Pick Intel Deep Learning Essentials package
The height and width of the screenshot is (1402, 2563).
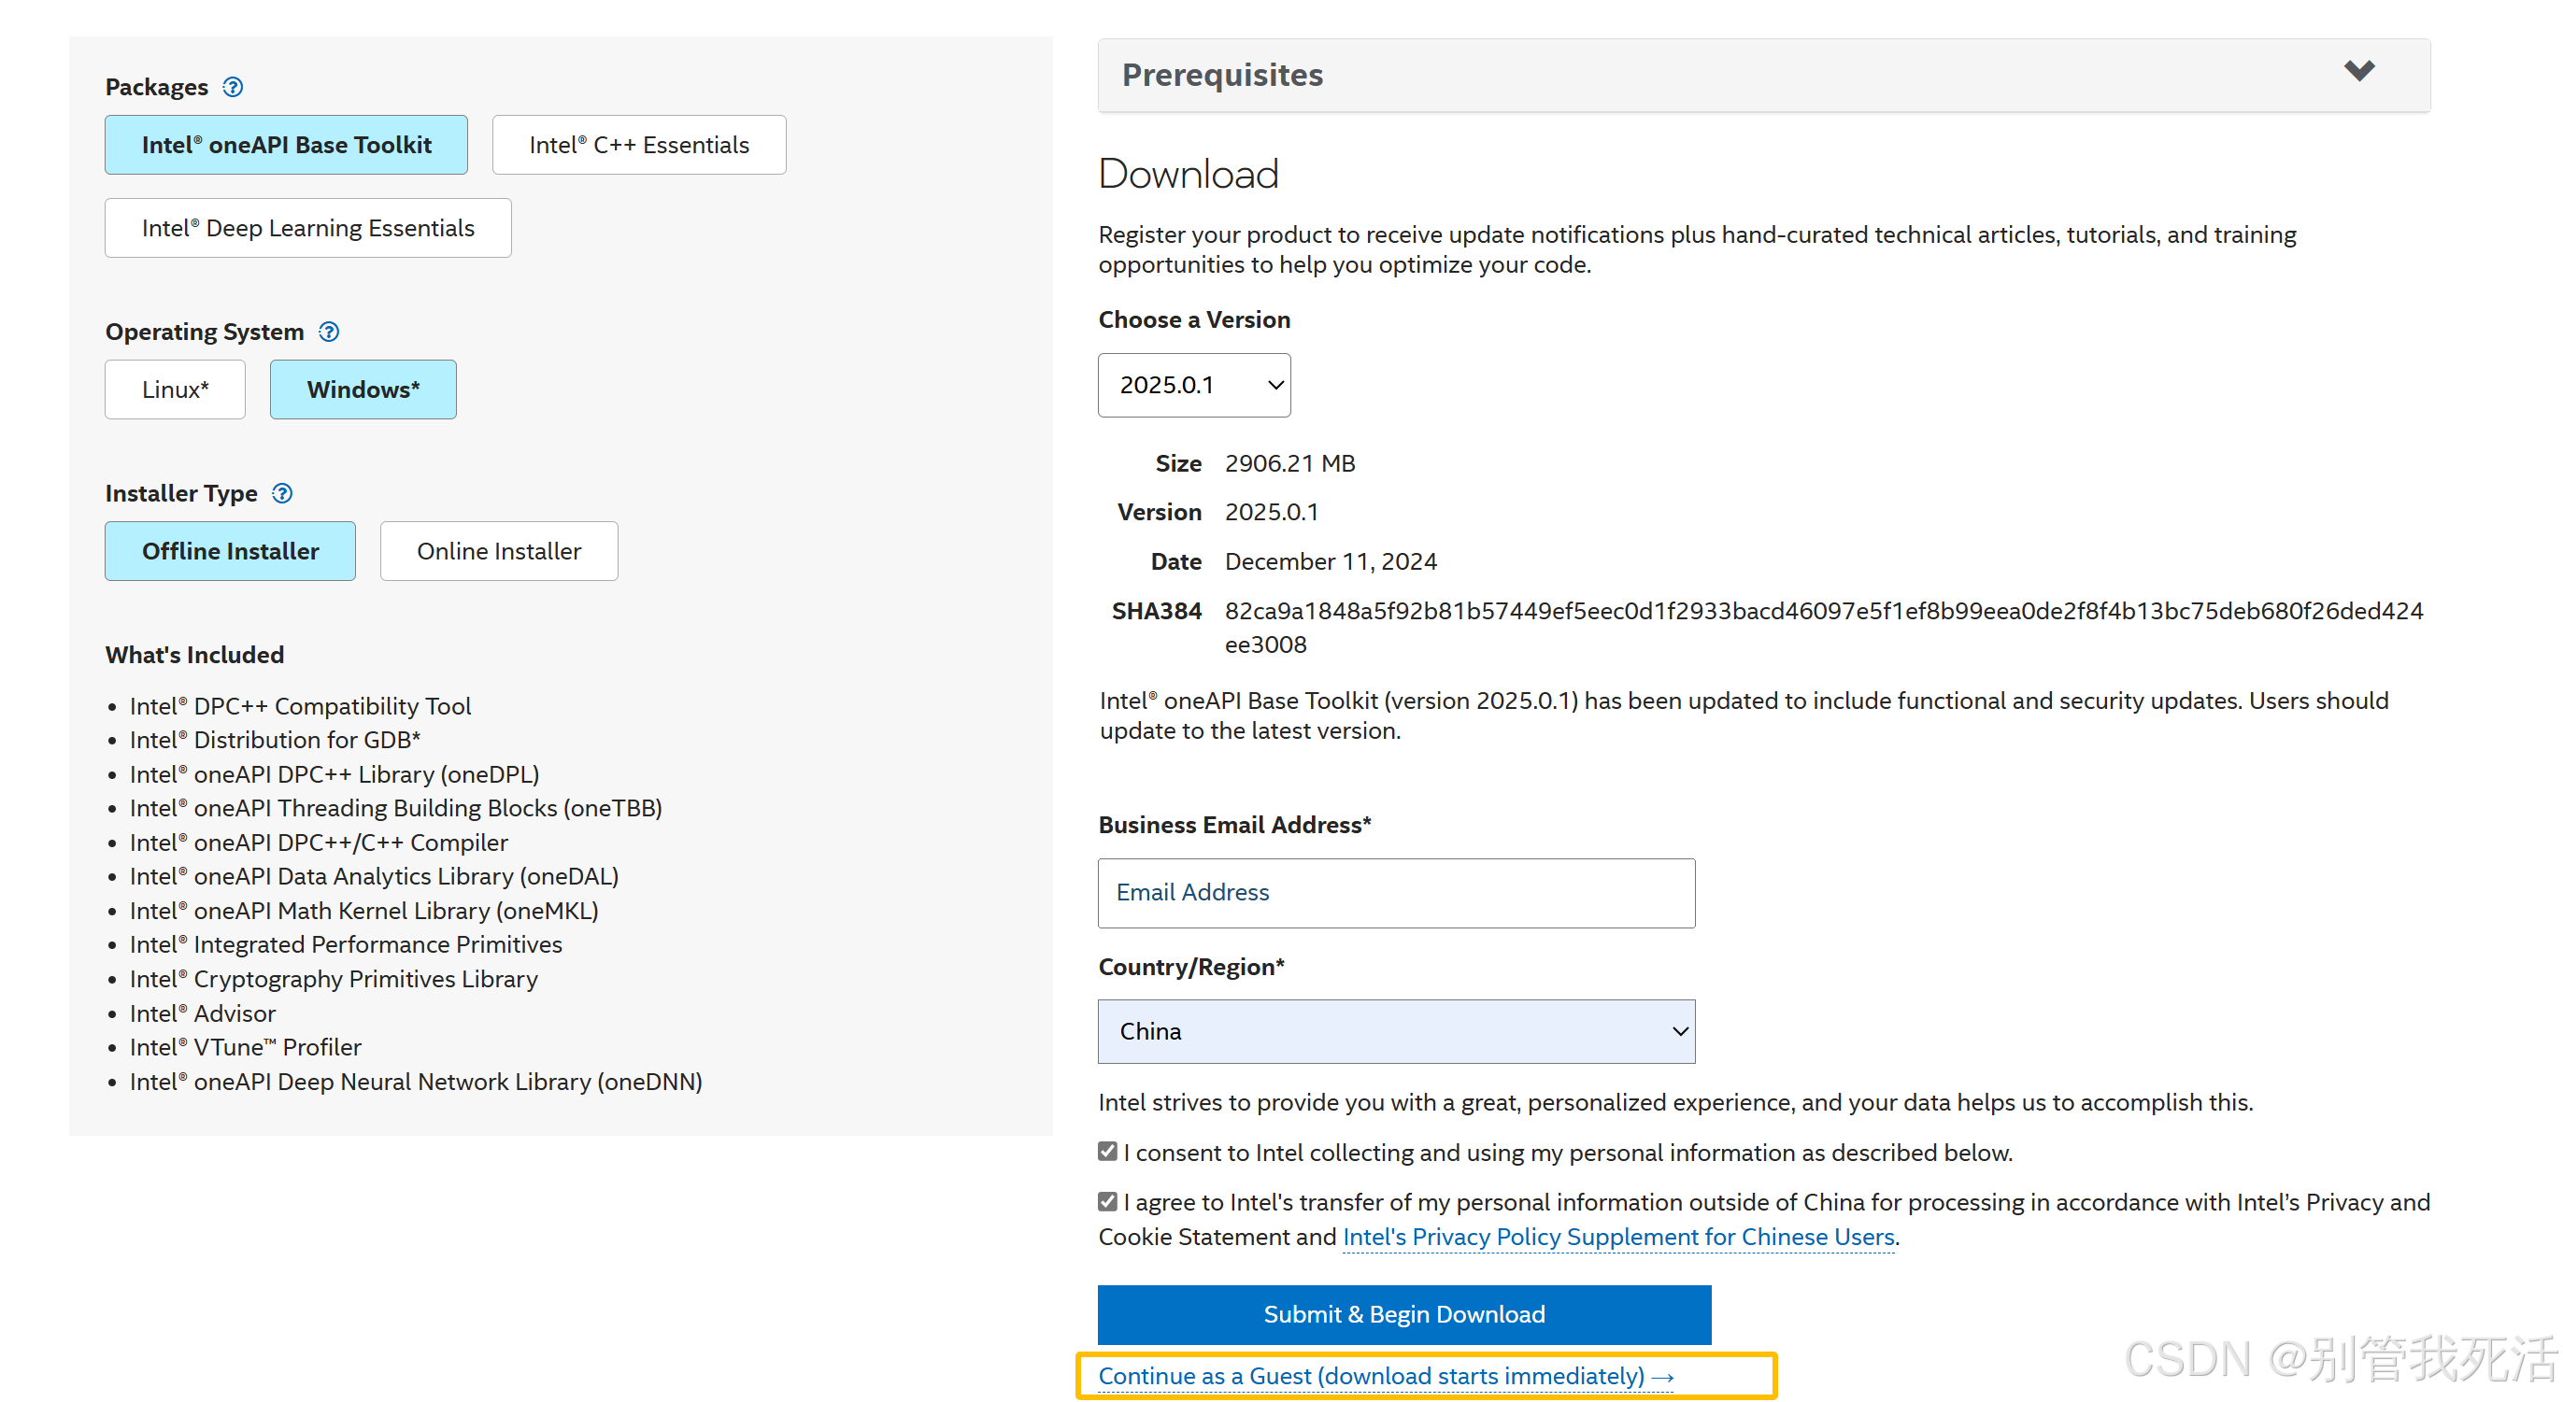[x=308, y=228]
